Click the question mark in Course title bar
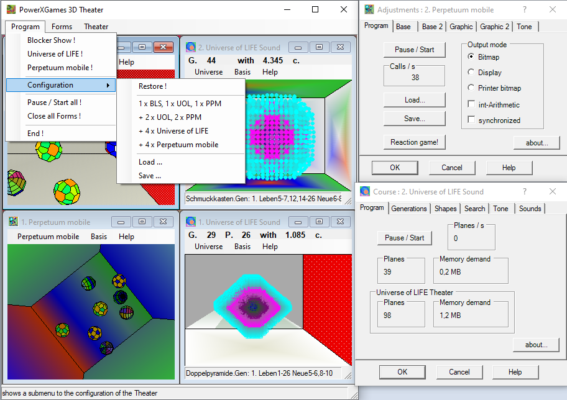 click(524, 191)
